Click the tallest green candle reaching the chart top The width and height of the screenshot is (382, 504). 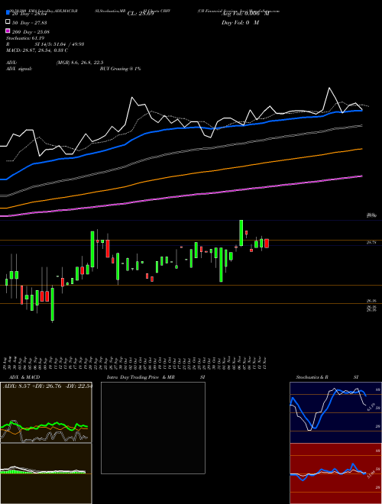[x=241, y=233]
